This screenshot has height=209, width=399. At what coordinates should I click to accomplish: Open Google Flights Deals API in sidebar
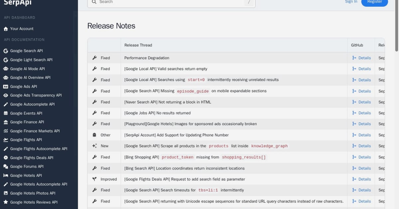(32, 158)
